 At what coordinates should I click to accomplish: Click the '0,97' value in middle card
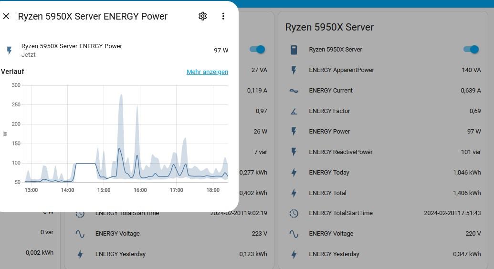click(262, 111)
